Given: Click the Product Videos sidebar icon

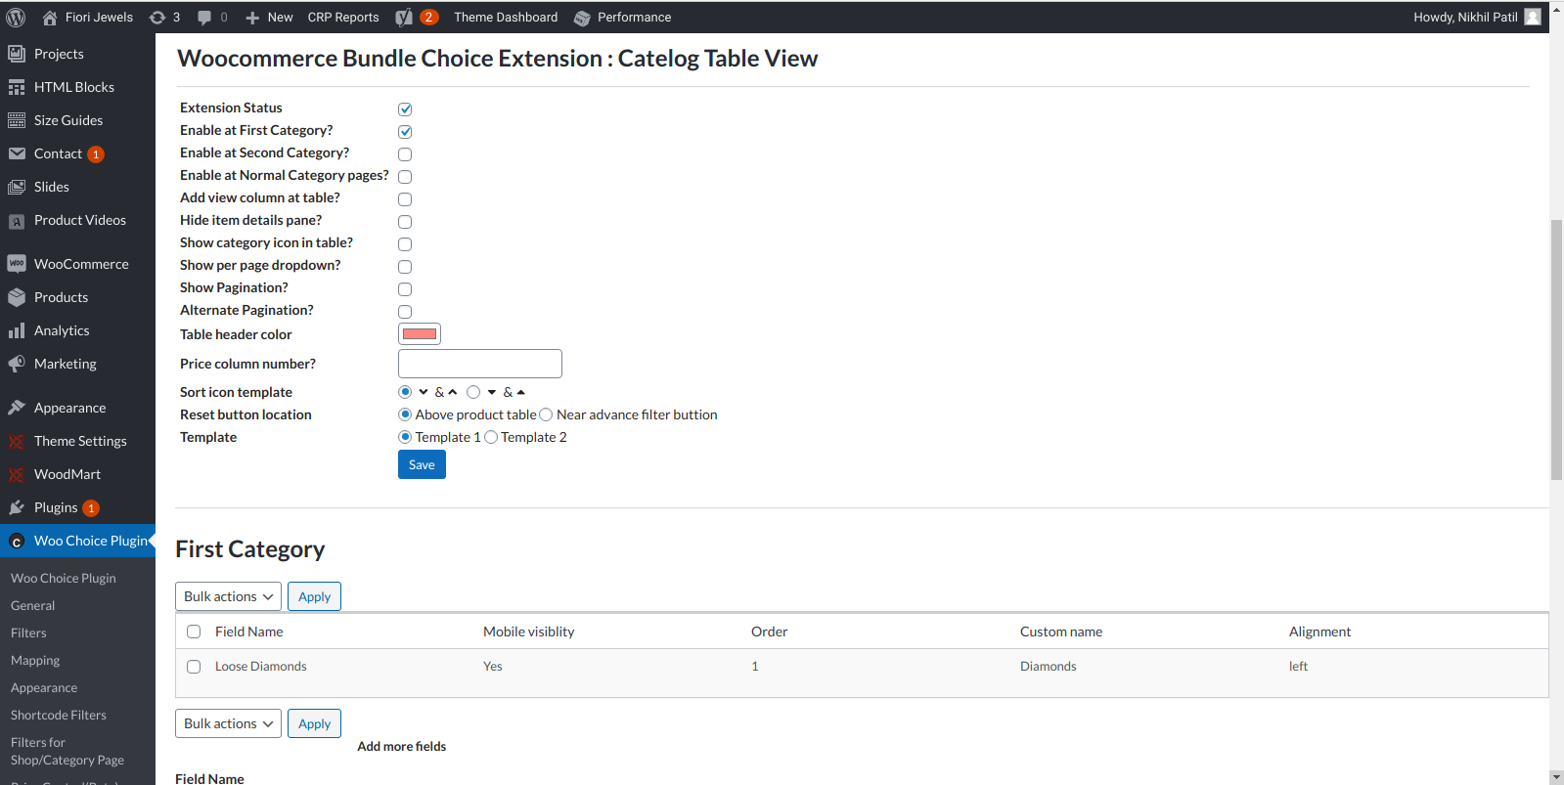Looking at the screenshot, I should coord(17,221).
